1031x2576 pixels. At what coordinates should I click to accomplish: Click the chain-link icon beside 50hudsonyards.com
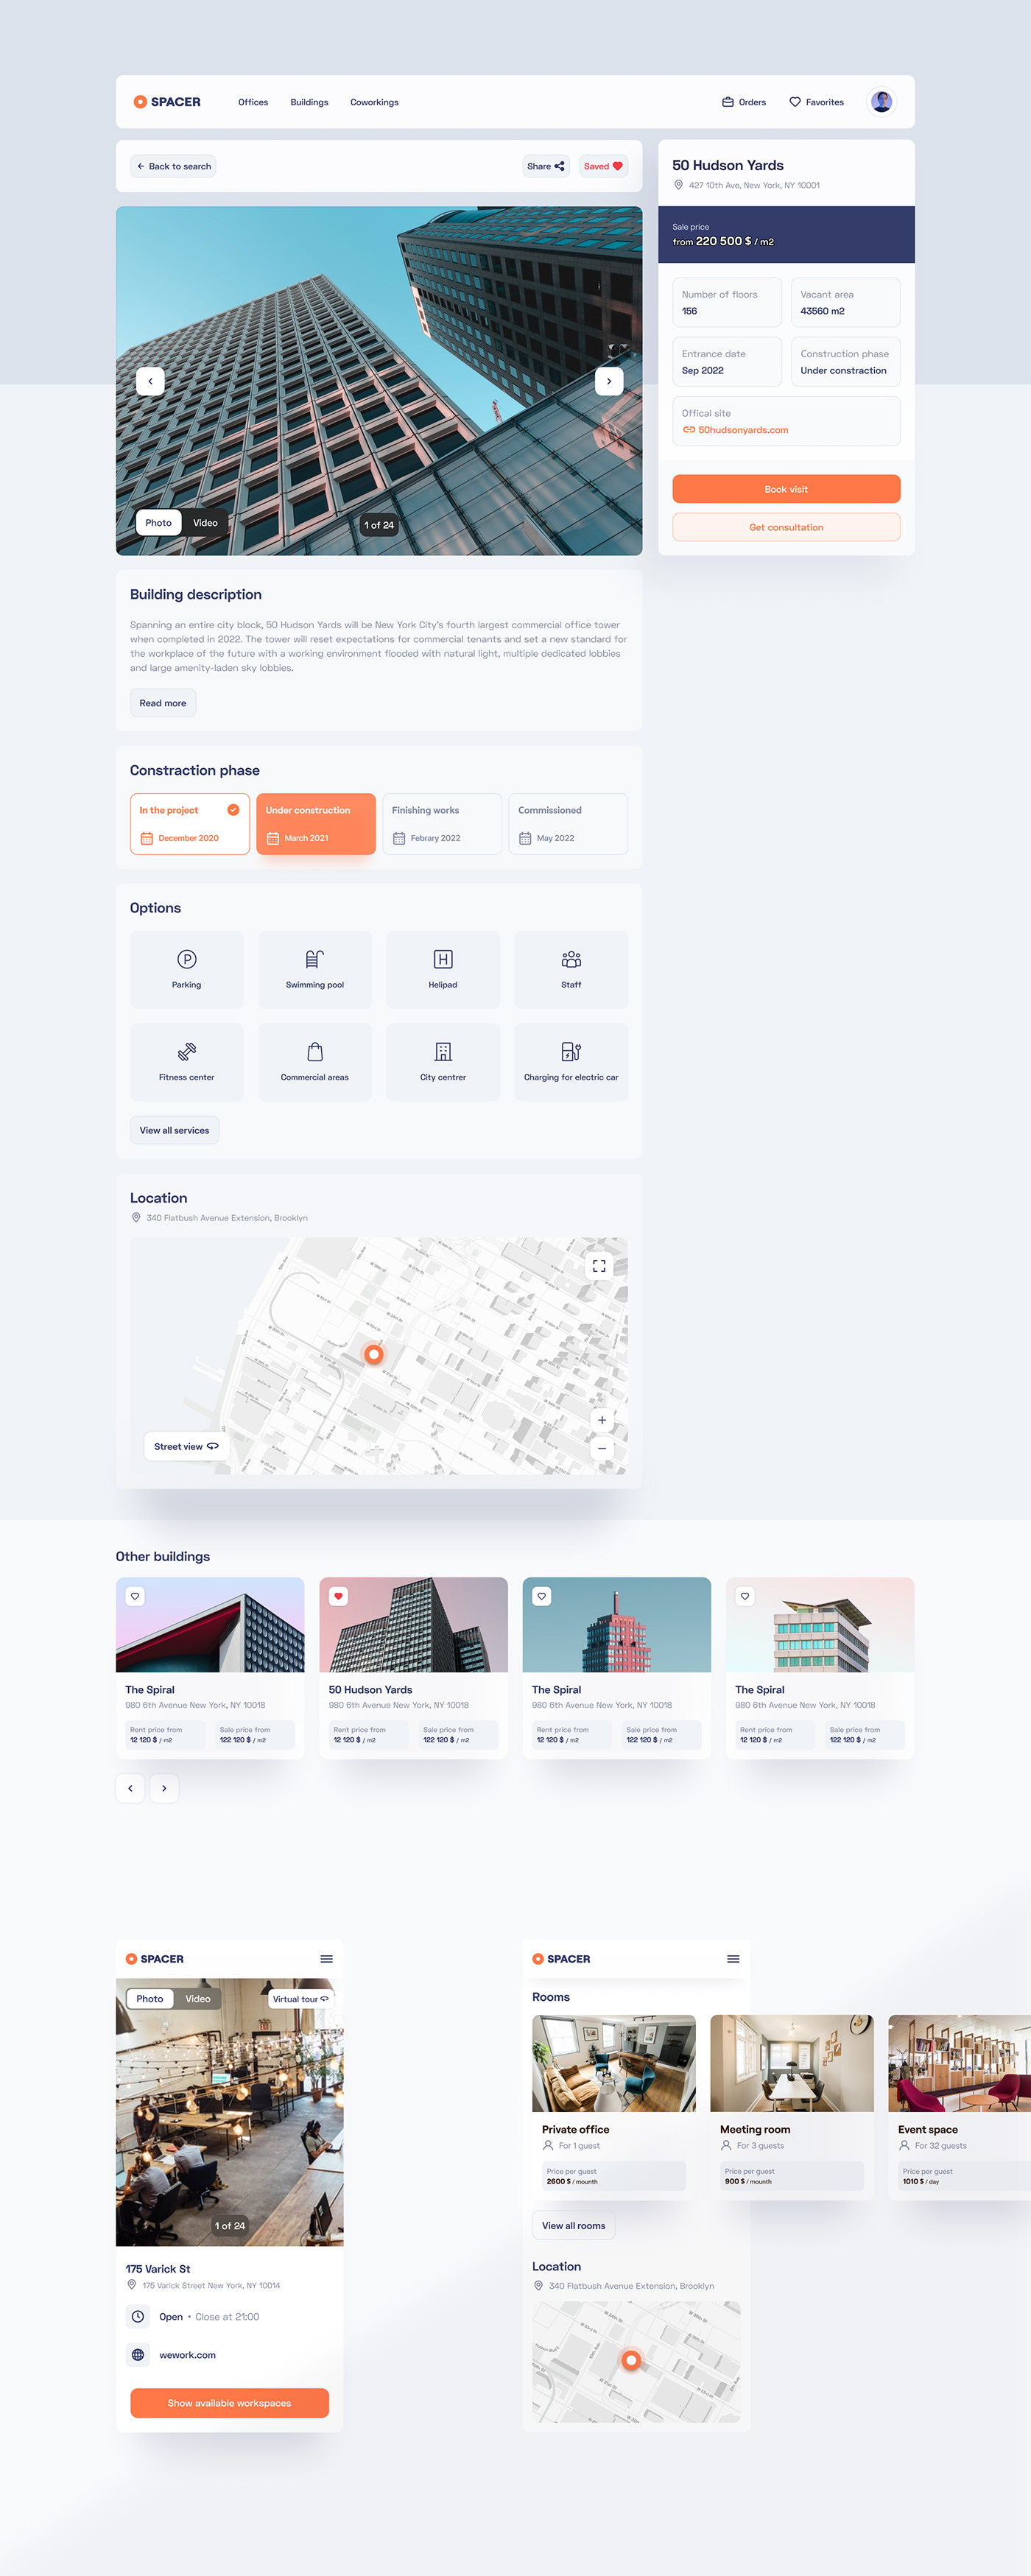689,430
